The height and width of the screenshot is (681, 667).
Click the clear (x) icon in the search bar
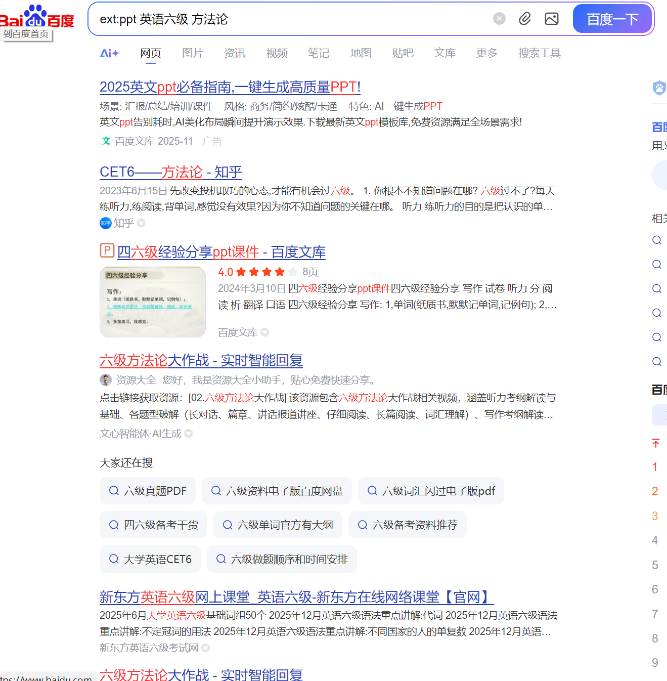pos(499,18)
